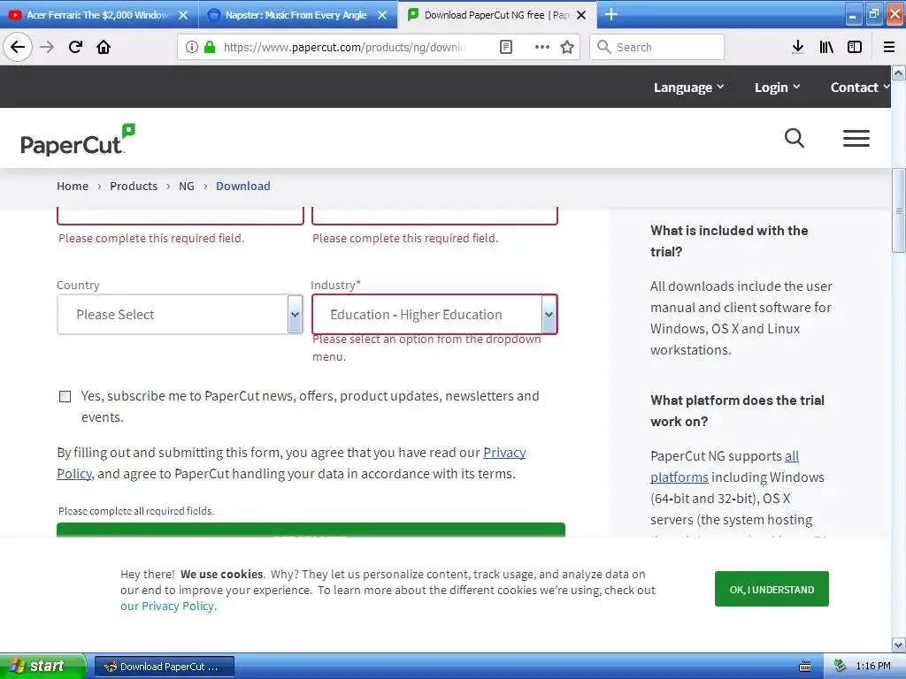Close the Acer Ferrari YouTube tab
Viewport: 906px width, 679px height.
coord(183,15)
